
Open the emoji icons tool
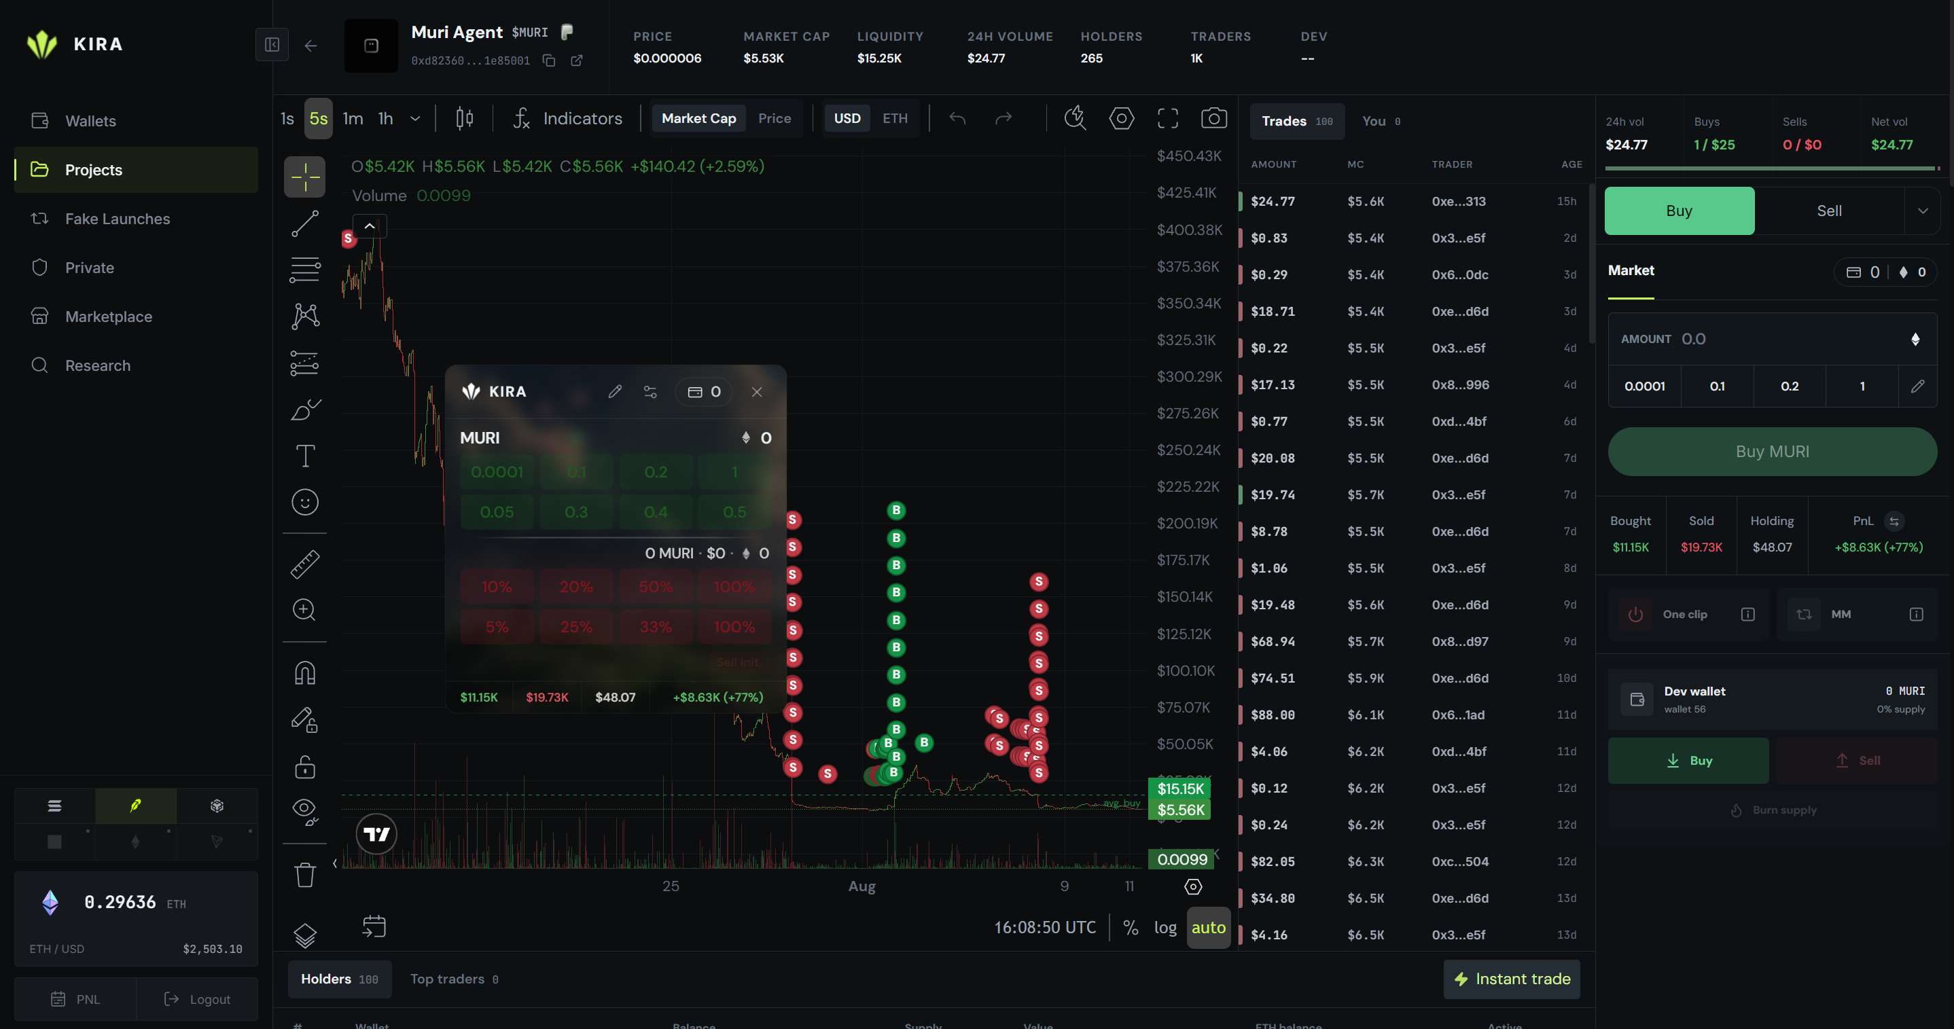pyautogui.click(x=305, y=502)
